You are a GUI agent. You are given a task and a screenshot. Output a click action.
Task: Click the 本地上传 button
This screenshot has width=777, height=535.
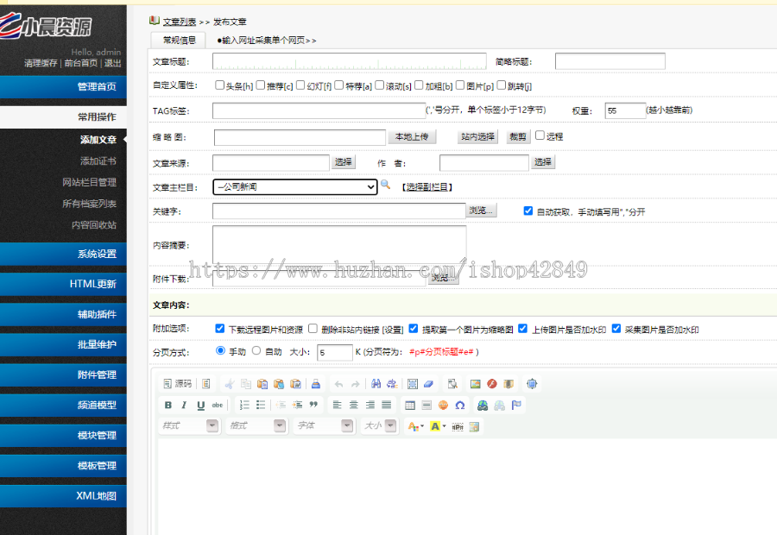412,136
